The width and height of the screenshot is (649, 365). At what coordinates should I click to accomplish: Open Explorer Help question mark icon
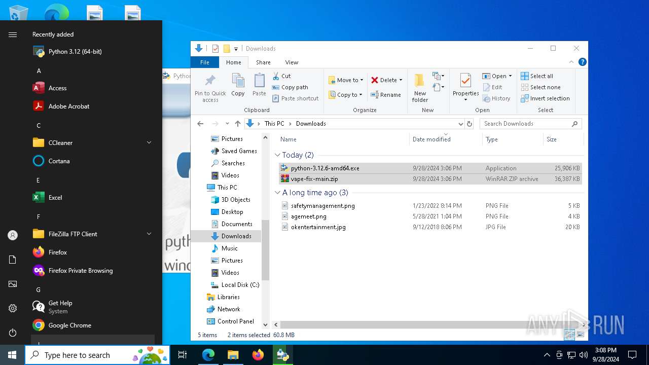click(583, 62)
